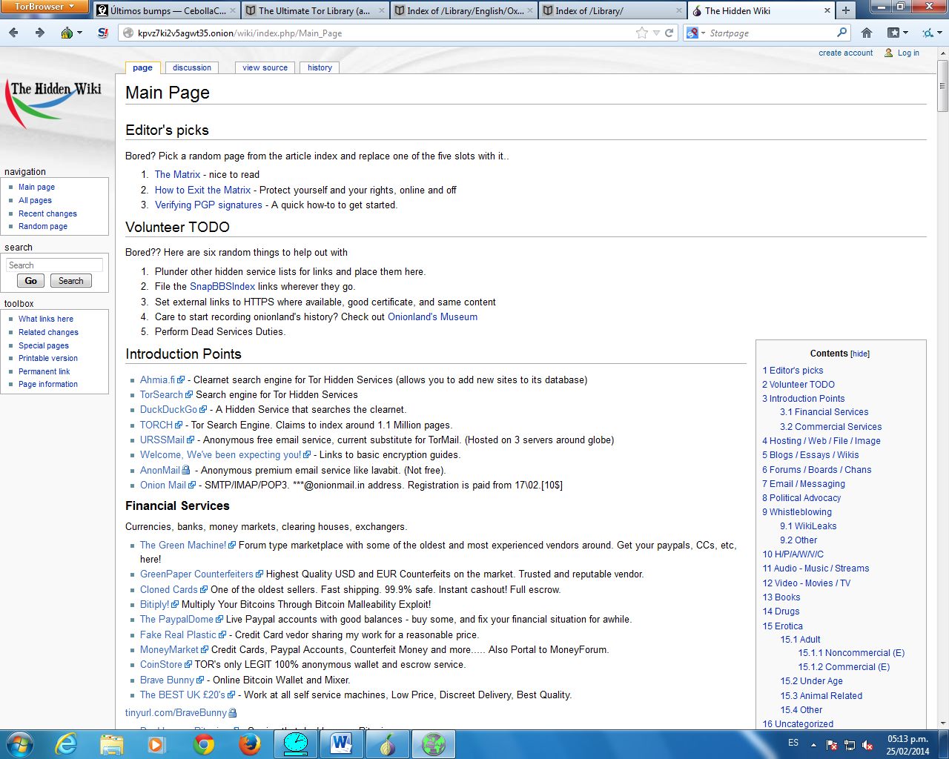Go to the browser home page icon
949x759 pixels.
[867, 33]
